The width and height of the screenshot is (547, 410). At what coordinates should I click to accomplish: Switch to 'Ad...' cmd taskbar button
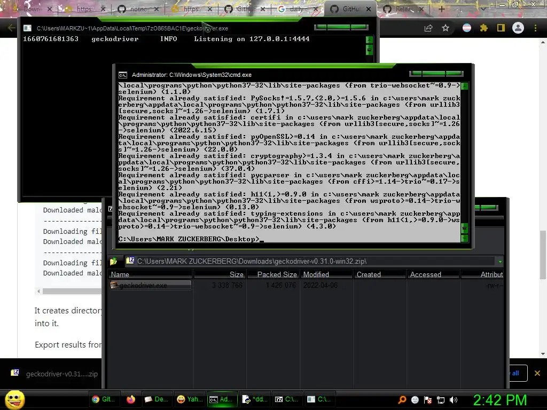click(x=222, y=399)
